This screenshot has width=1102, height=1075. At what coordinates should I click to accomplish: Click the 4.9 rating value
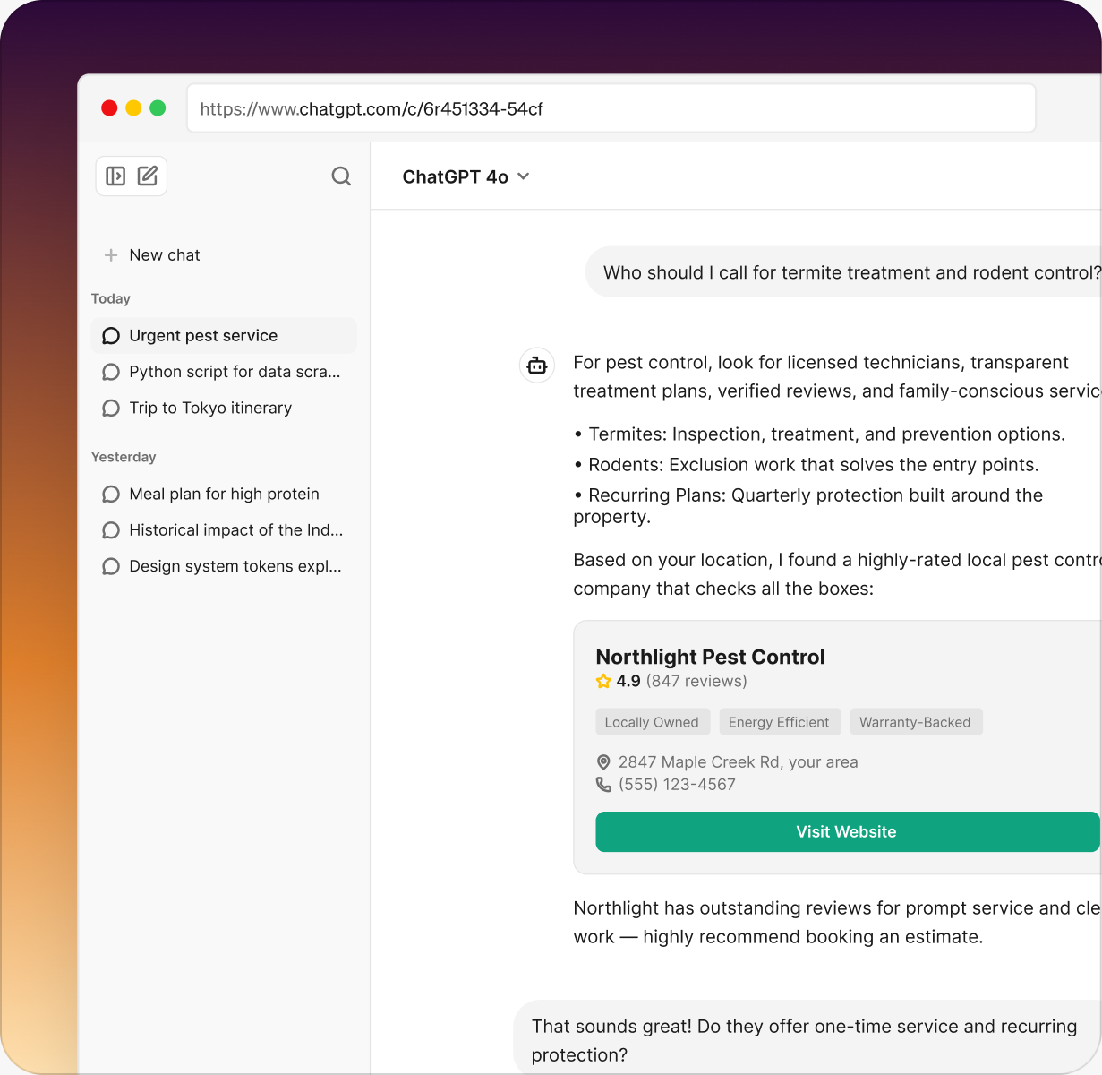pos(628,681)
